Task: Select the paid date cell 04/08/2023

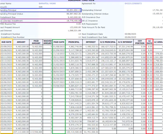Action: [59, 86]
